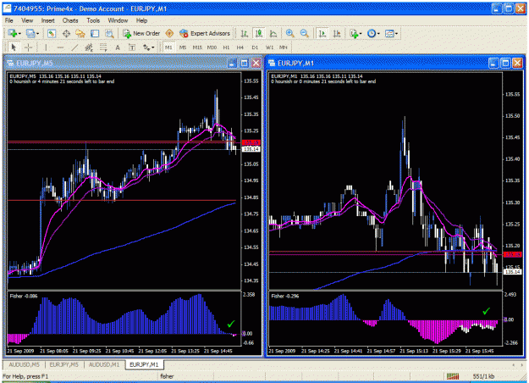This screenshot has height=383, width=529.
Task: Set timeframe to H1
Action: coord(226,47)
